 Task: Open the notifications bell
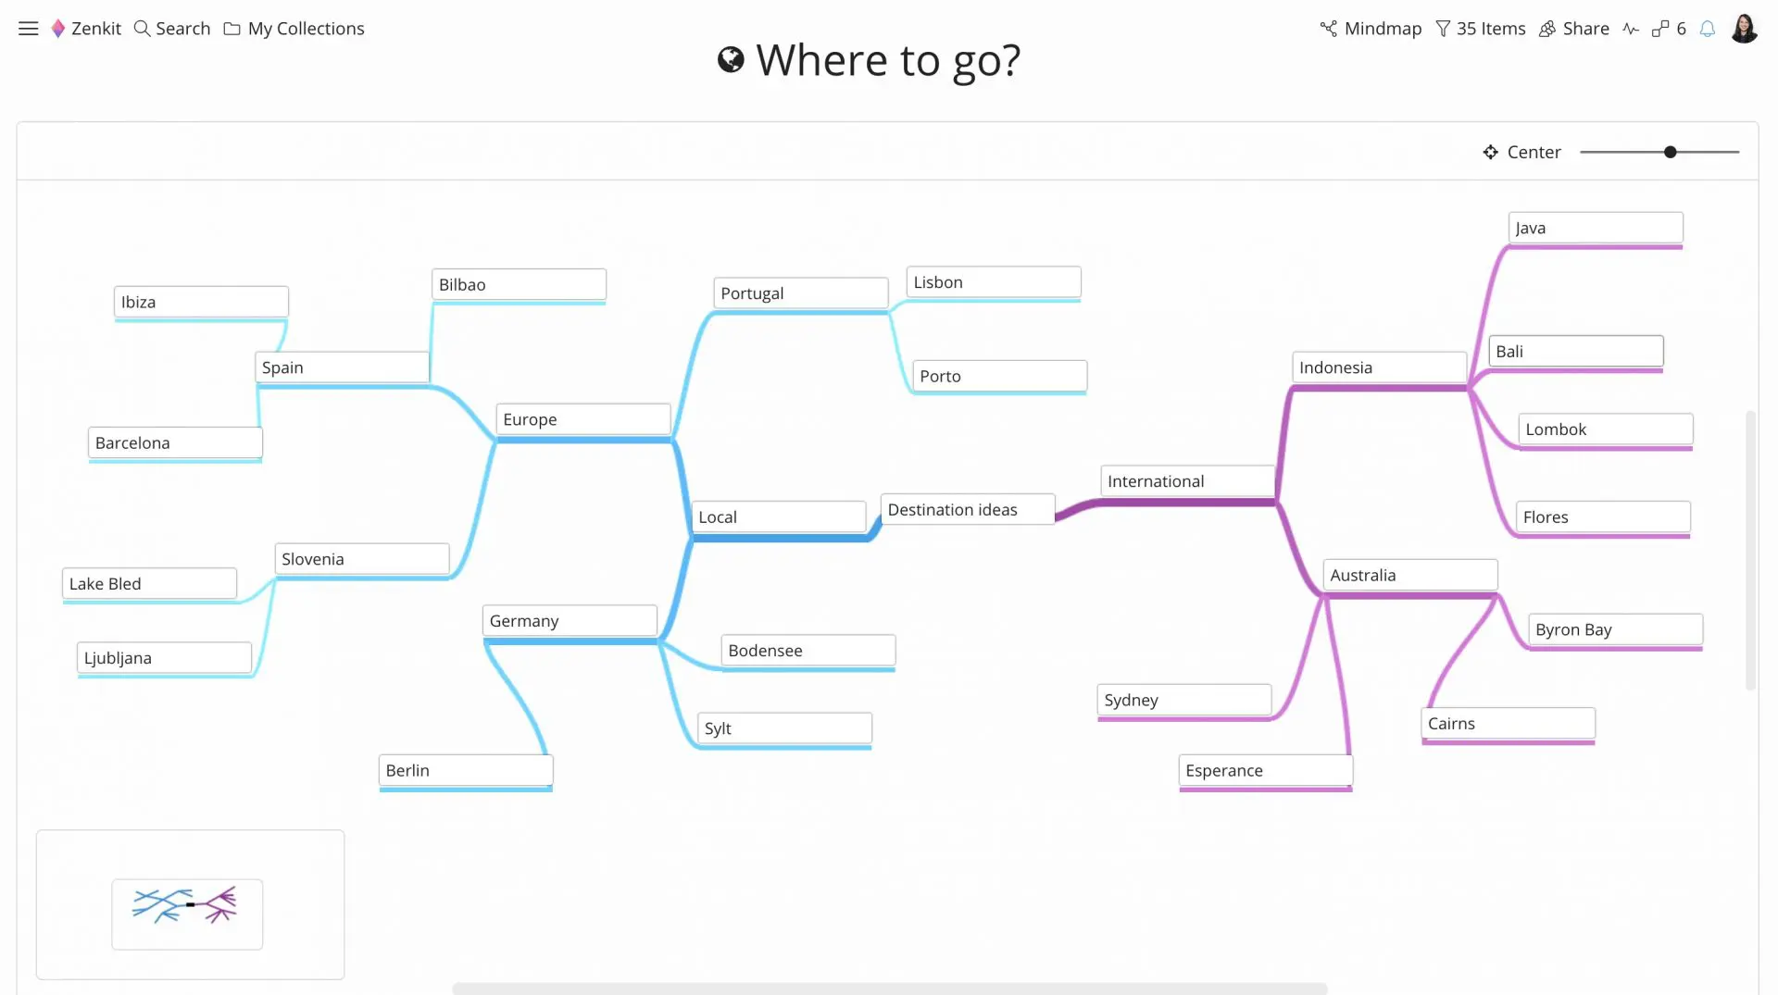pos(1708,29)
